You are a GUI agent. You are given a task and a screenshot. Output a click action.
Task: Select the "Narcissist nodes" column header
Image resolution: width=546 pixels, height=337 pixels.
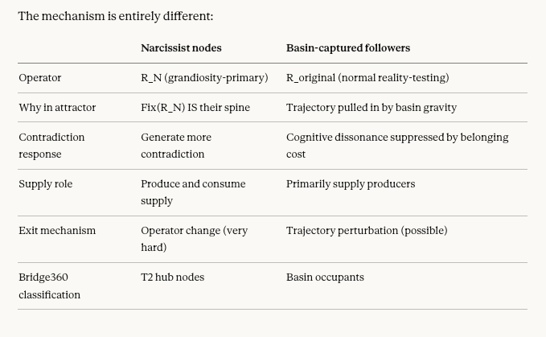pyautogui.click(x=181, y=48)
